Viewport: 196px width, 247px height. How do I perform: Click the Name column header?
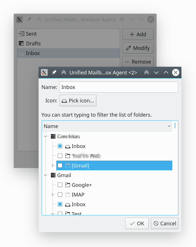coord(107,126)
